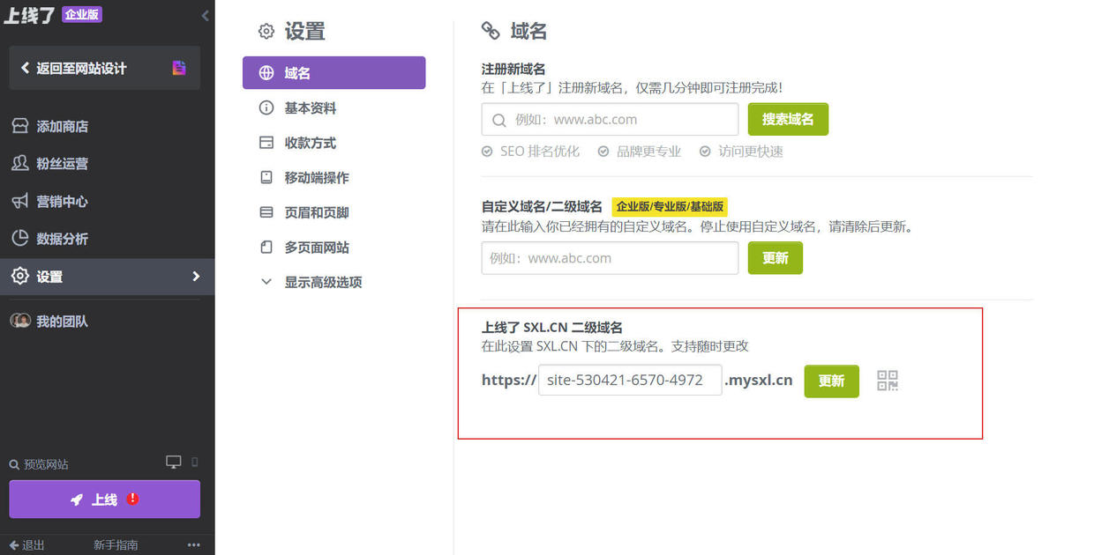Click the 退出 exit icon
Viewport: 1094px width, 555px height.
click(11, 544)
